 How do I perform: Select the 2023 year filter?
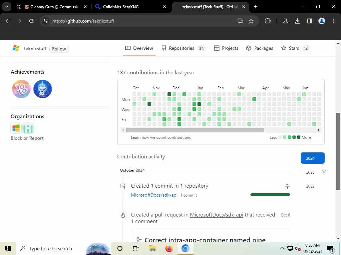[310, 172]
